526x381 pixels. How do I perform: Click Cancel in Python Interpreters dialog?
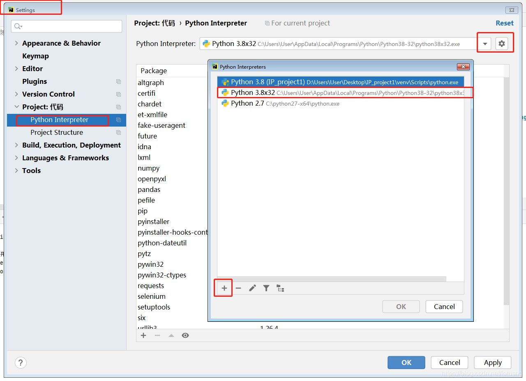pos(444,307)
